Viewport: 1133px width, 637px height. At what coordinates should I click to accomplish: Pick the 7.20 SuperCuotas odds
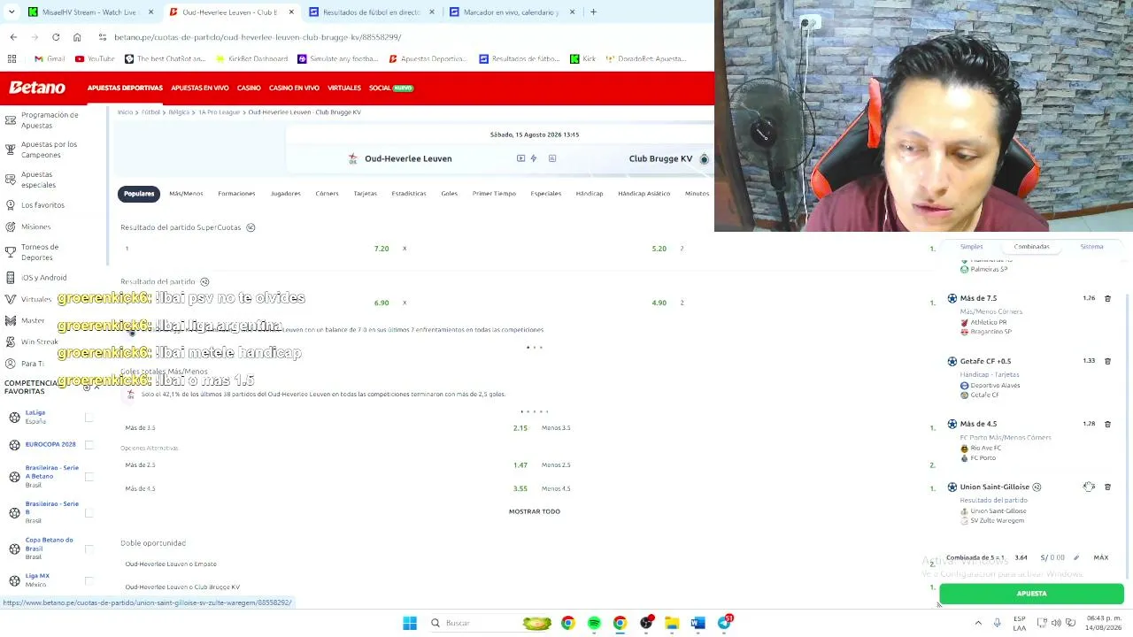point(382,249)
